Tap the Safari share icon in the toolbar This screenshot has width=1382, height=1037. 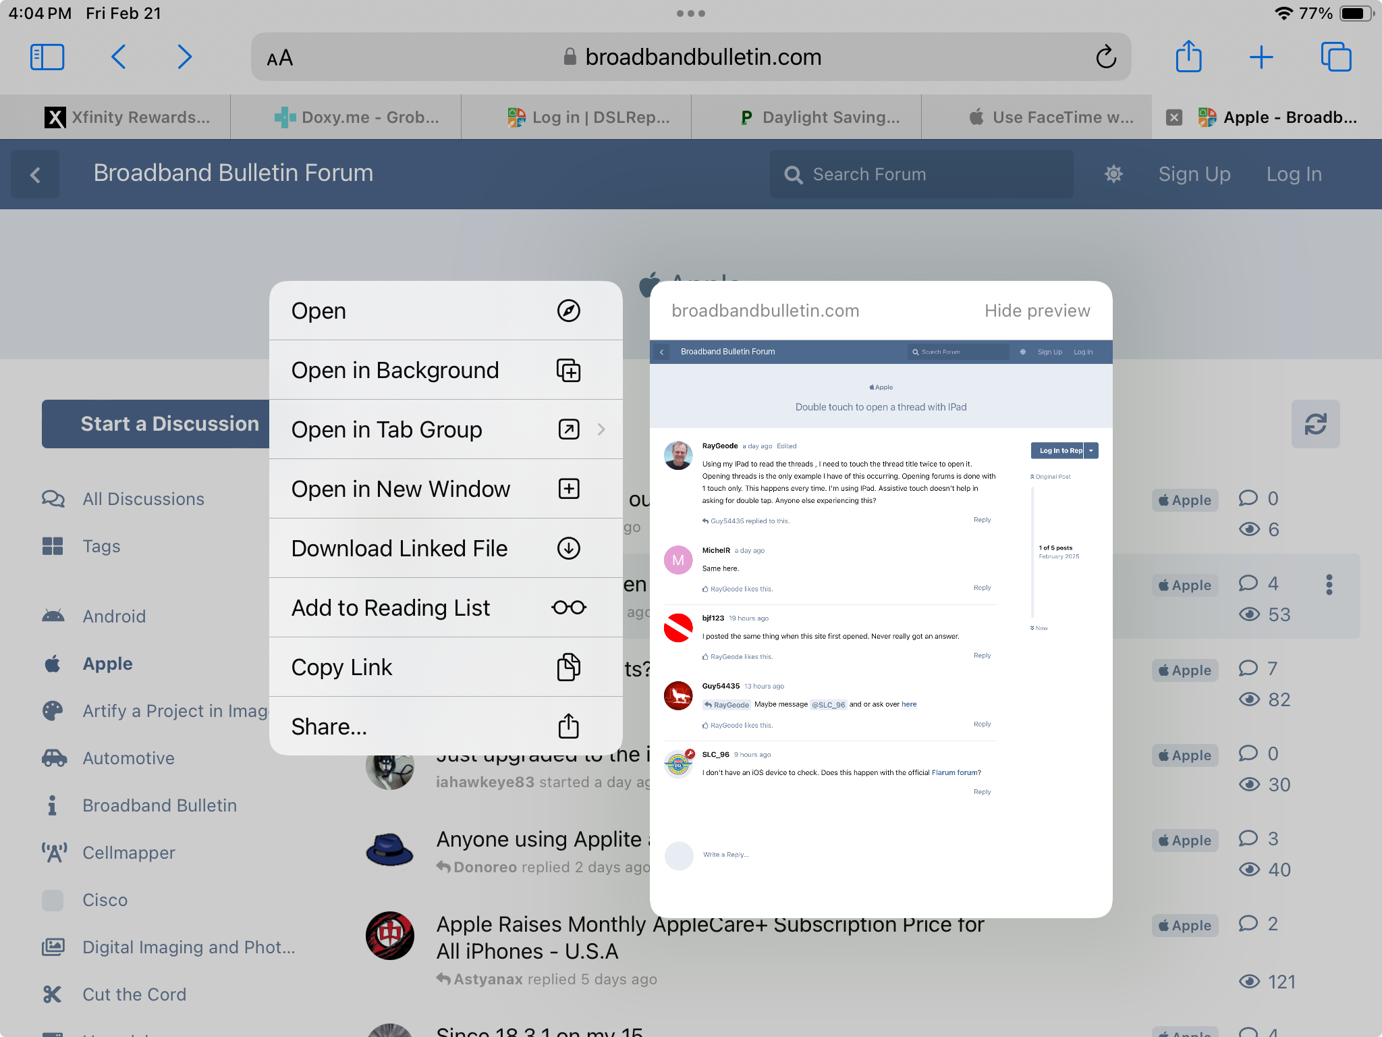1189,57
